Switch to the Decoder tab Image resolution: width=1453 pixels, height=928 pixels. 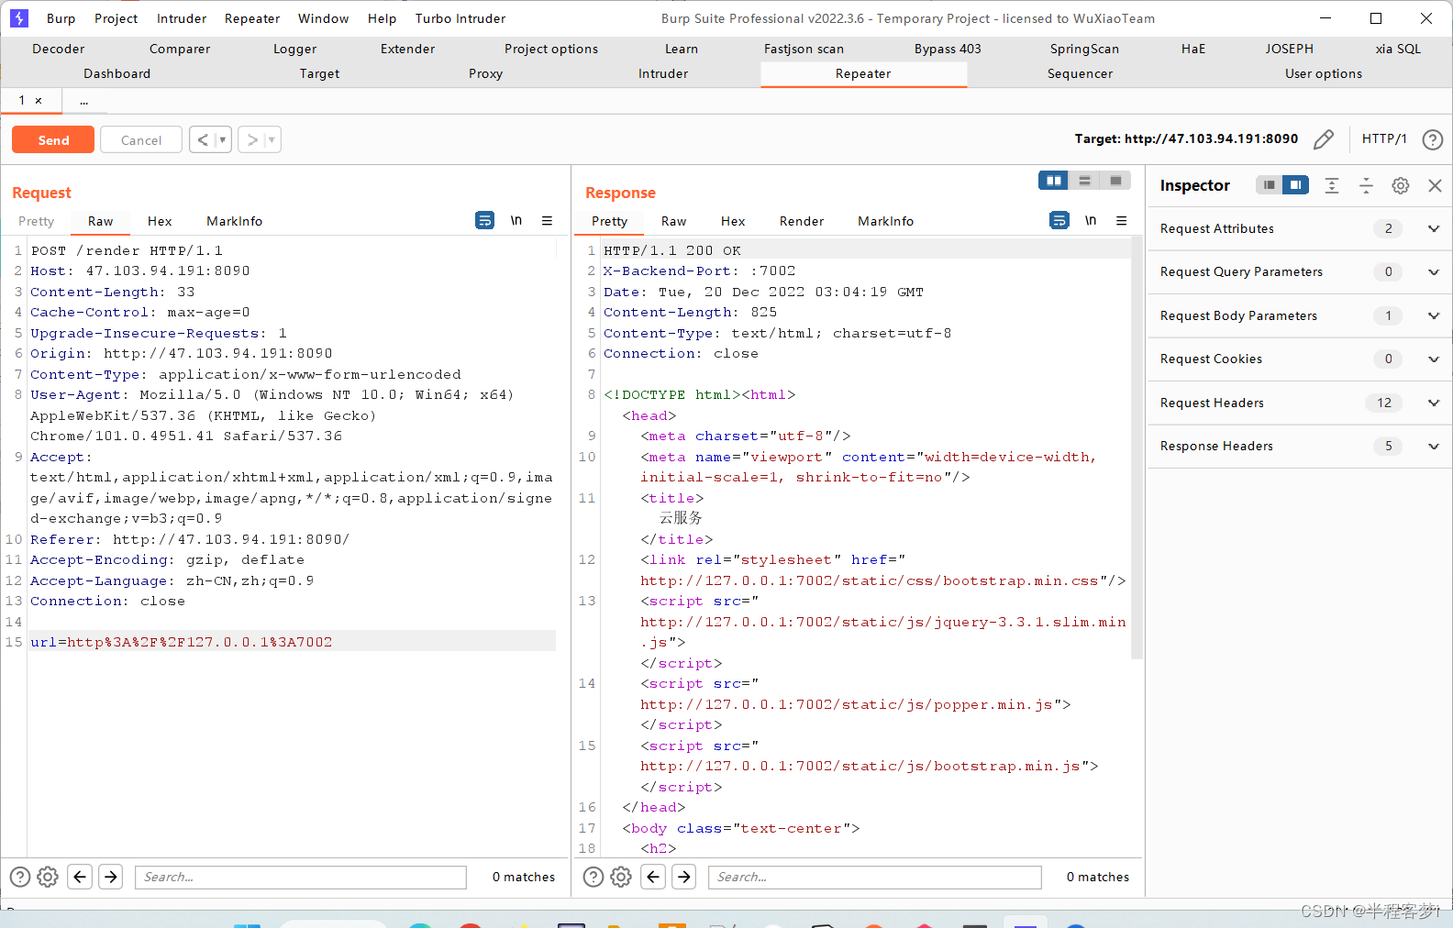[58, 49]
